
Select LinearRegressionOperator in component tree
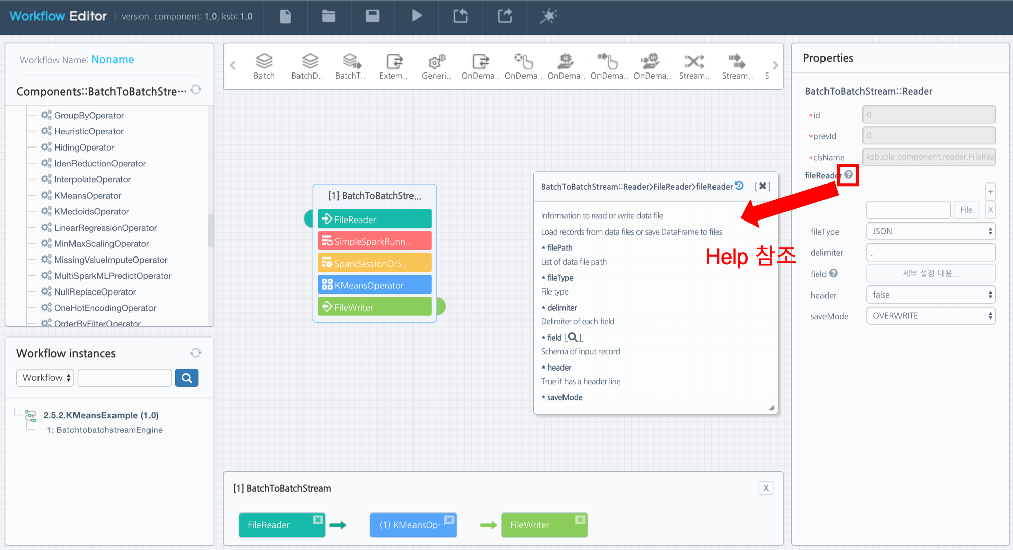tap(105, 228)
